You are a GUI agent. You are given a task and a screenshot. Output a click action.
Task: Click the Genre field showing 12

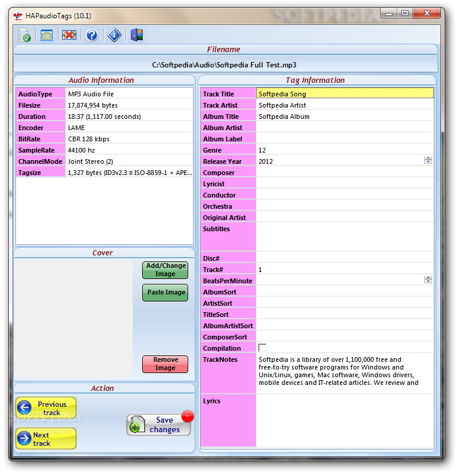click(345, 150)
